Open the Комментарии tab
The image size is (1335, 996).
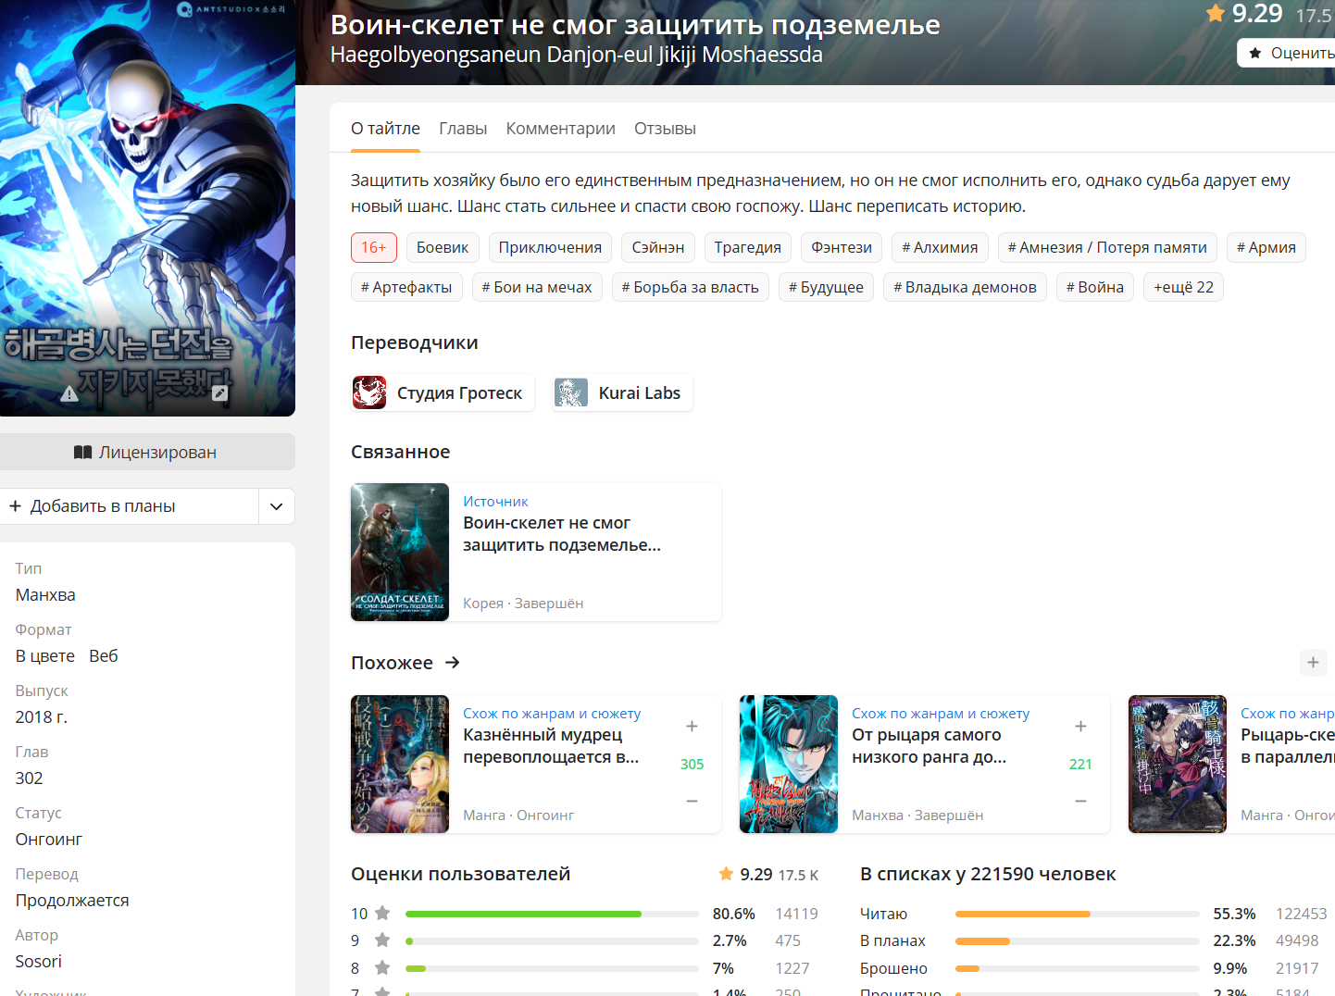pos(560,129)
